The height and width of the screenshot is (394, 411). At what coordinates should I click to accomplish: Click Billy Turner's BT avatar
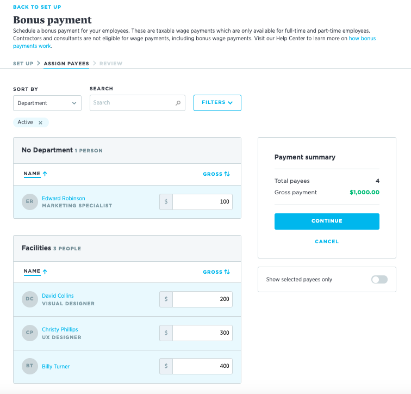tap(30, 366)
